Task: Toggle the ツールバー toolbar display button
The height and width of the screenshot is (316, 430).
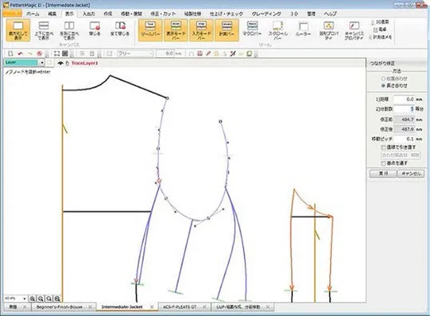Action: (149, 30)
